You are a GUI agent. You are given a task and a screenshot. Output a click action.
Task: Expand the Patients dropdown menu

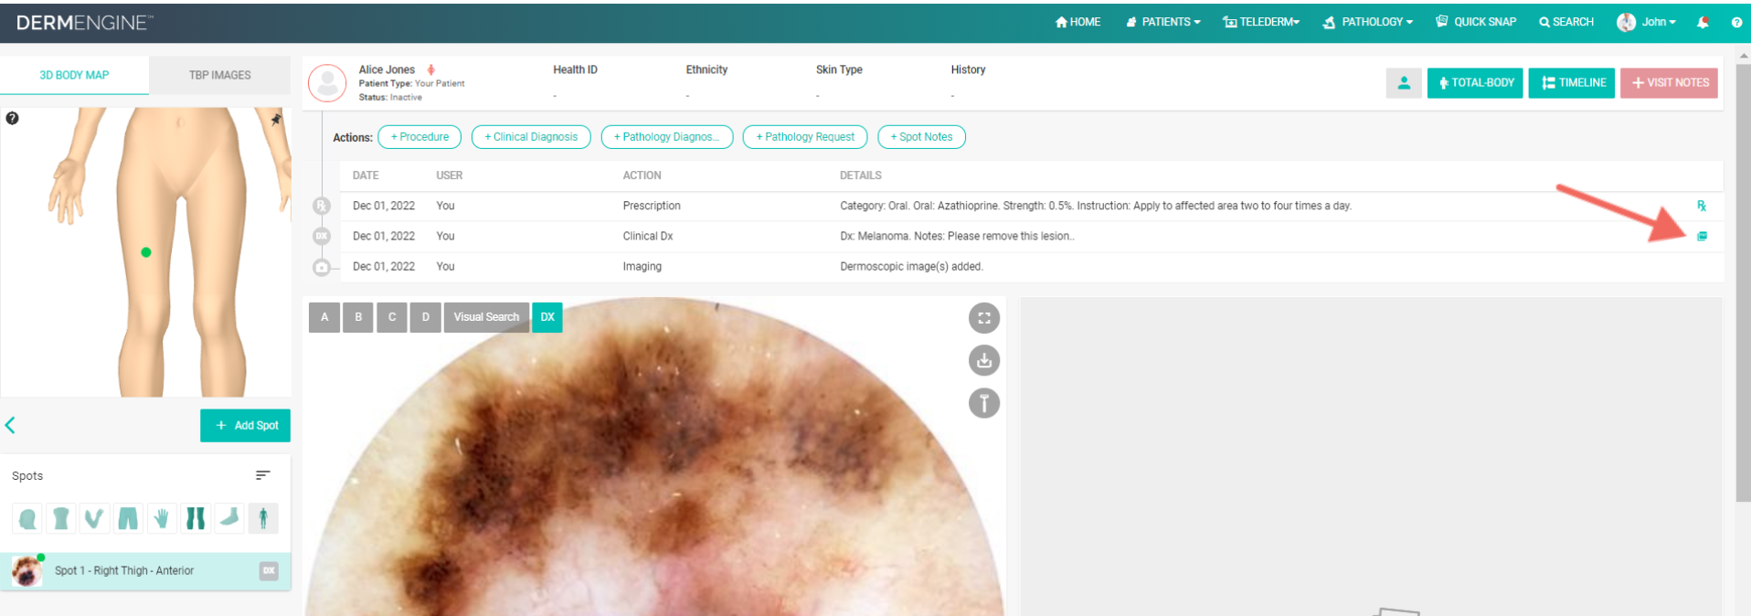pyautogui.click(x=1163, y=22)
